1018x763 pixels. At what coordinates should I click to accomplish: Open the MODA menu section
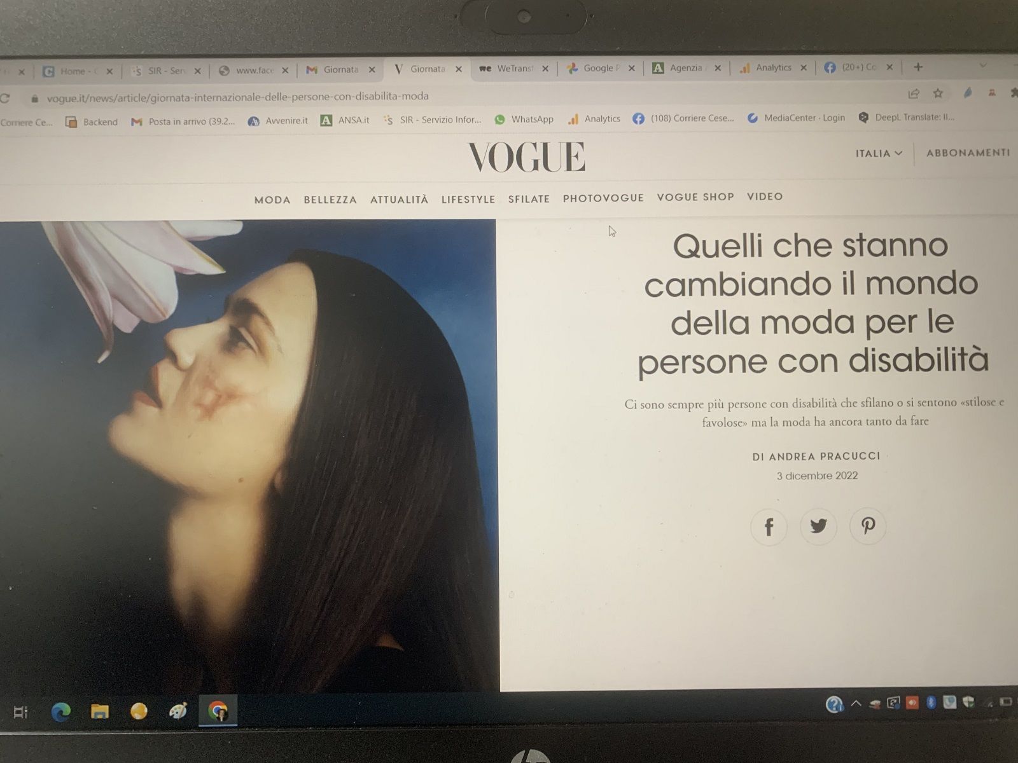point(272,200)
